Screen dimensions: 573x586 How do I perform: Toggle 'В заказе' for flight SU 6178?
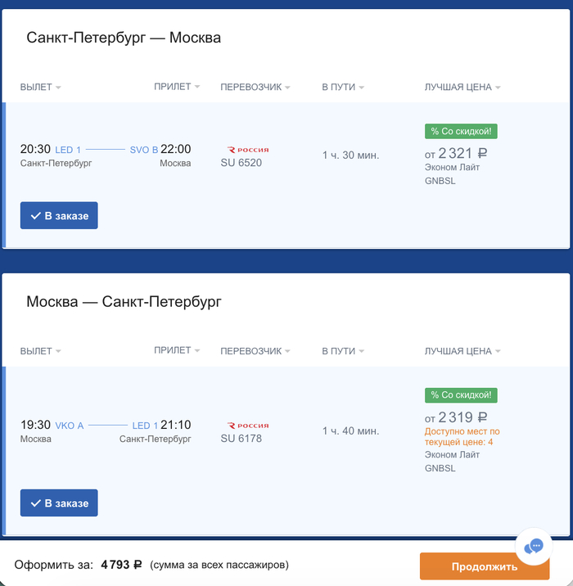click(x=59, y=503)
